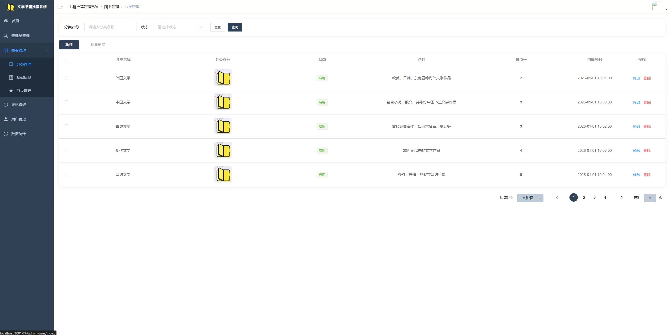
Task: Check the 外国文学 row checkbox
Action: (x=66, y=78)
